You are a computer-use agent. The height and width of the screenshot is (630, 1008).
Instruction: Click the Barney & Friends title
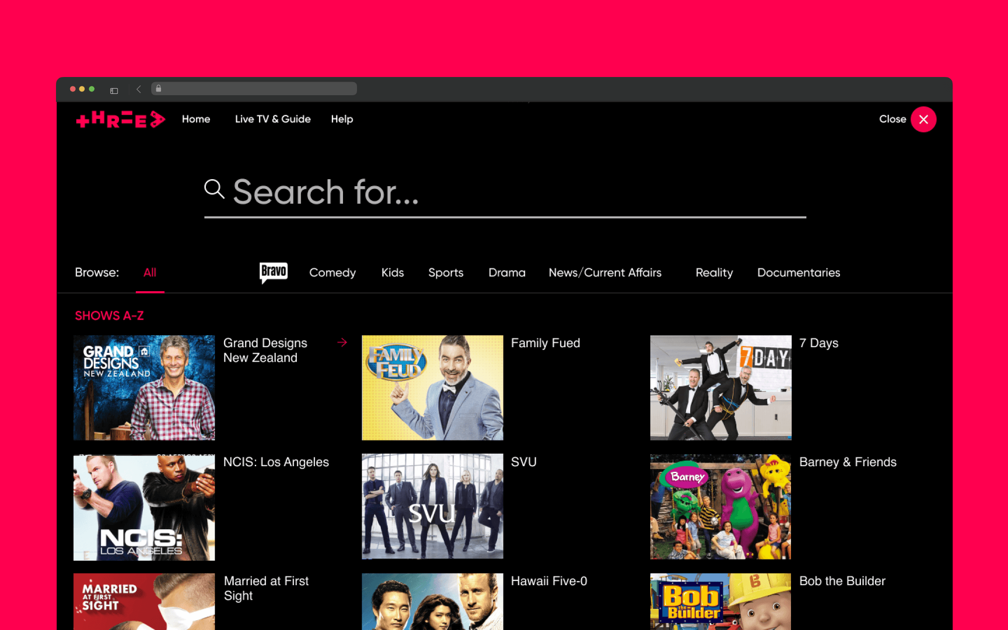click(848, 462)
